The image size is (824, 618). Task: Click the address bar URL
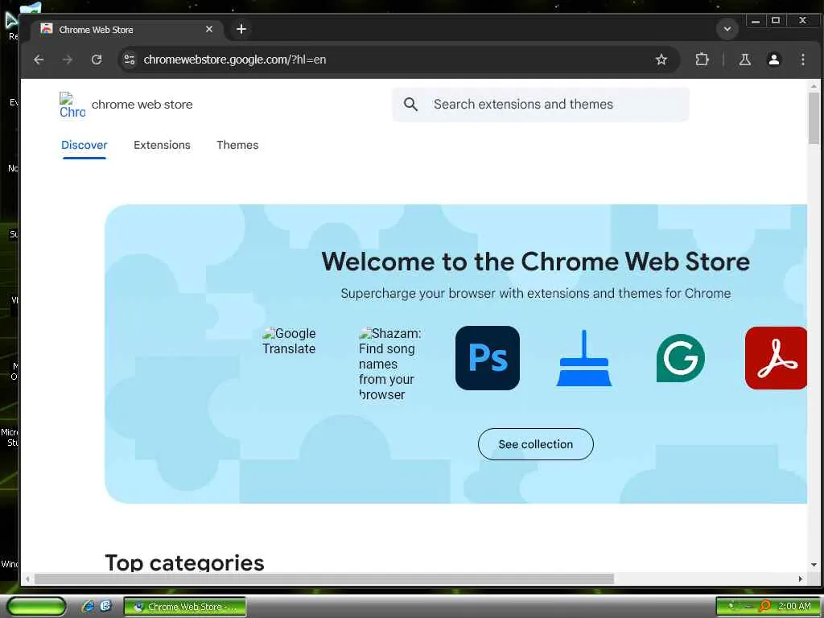[x=234, y=60]
